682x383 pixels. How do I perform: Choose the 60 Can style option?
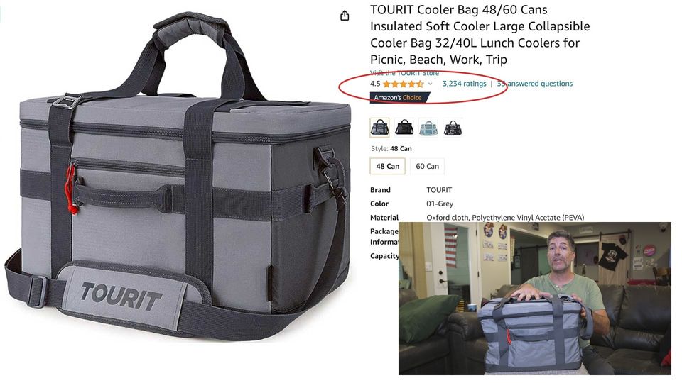tap(427, 166)
